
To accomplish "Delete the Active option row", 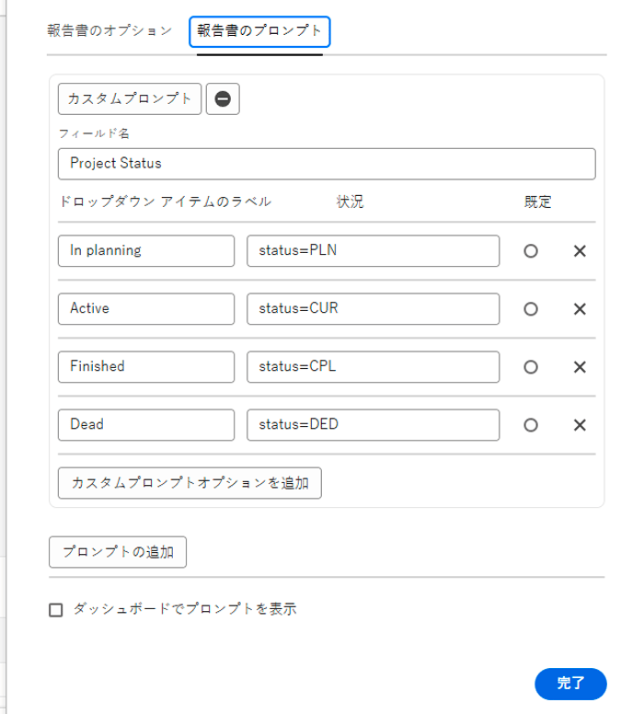I will click(x=580, y=309).
